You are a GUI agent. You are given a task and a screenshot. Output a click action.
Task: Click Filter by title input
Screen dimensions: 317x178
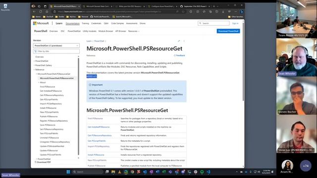56,51
